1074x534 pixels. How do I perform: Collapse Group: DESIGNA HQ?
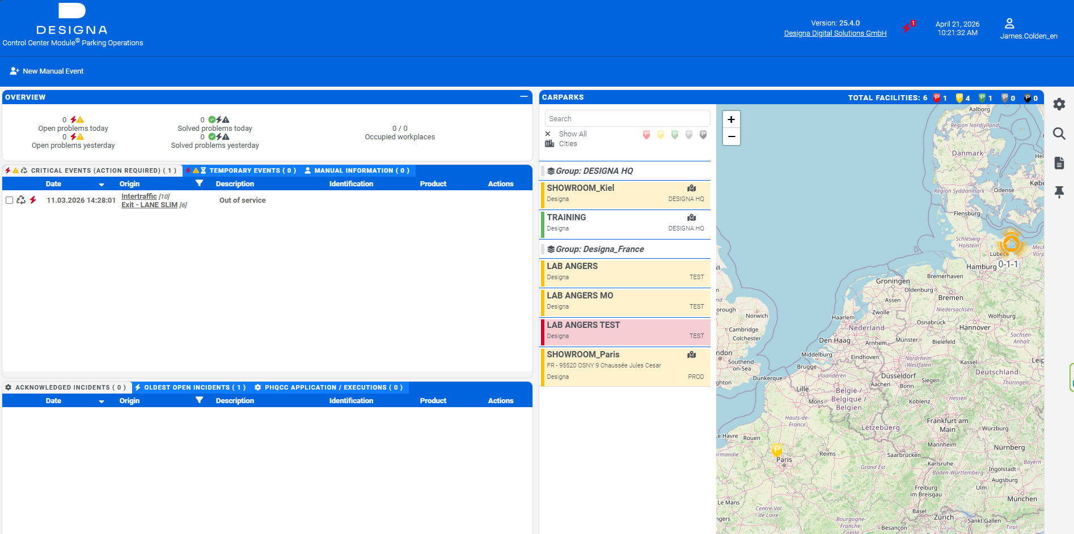(625, 171)
